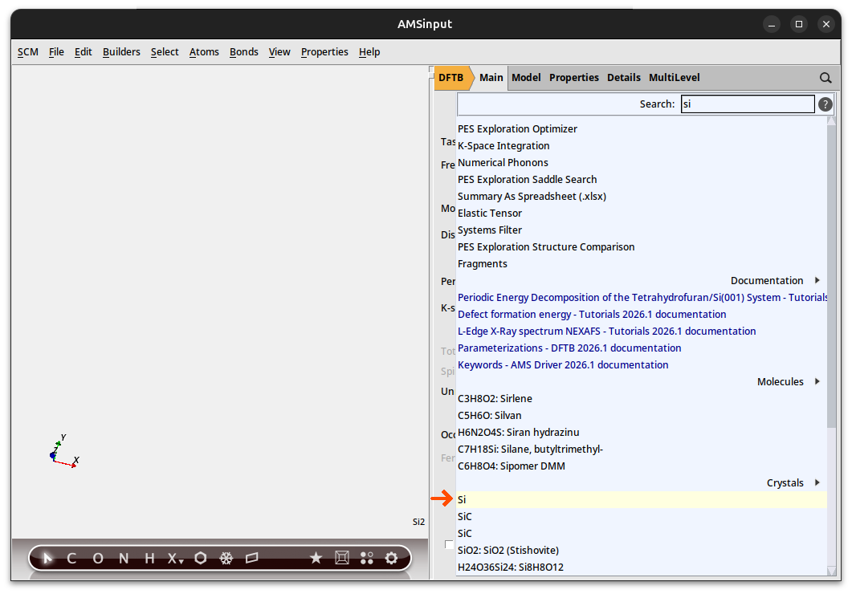
Task: Click the magnifier search icon
Action: tap(826, 78)
